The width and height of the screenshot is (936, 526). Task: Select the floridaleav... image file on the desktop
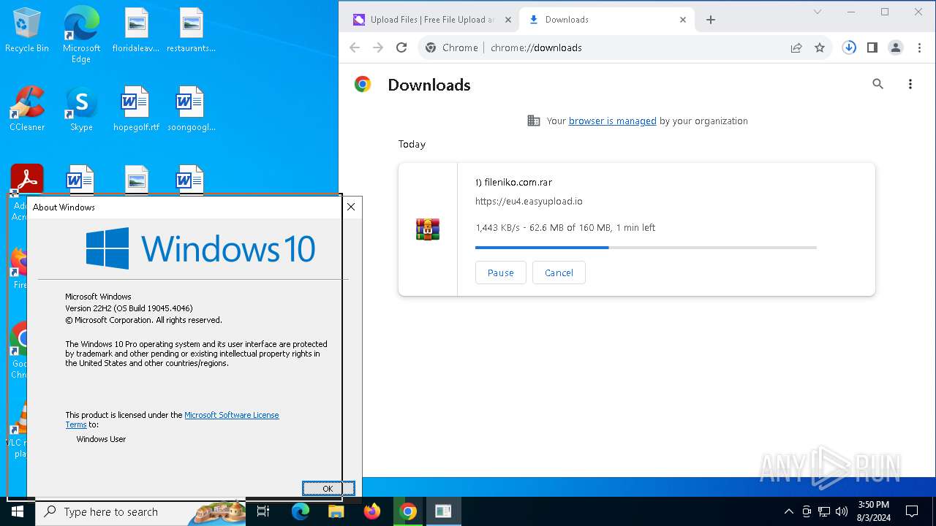tap(136, 31)
